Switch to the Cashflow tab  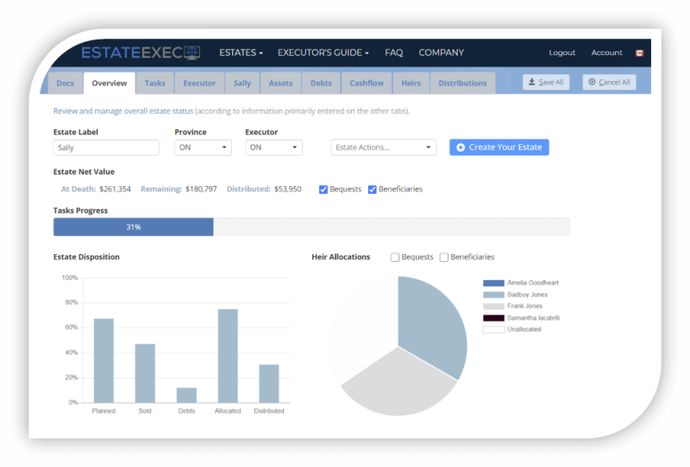coord(367,84)
